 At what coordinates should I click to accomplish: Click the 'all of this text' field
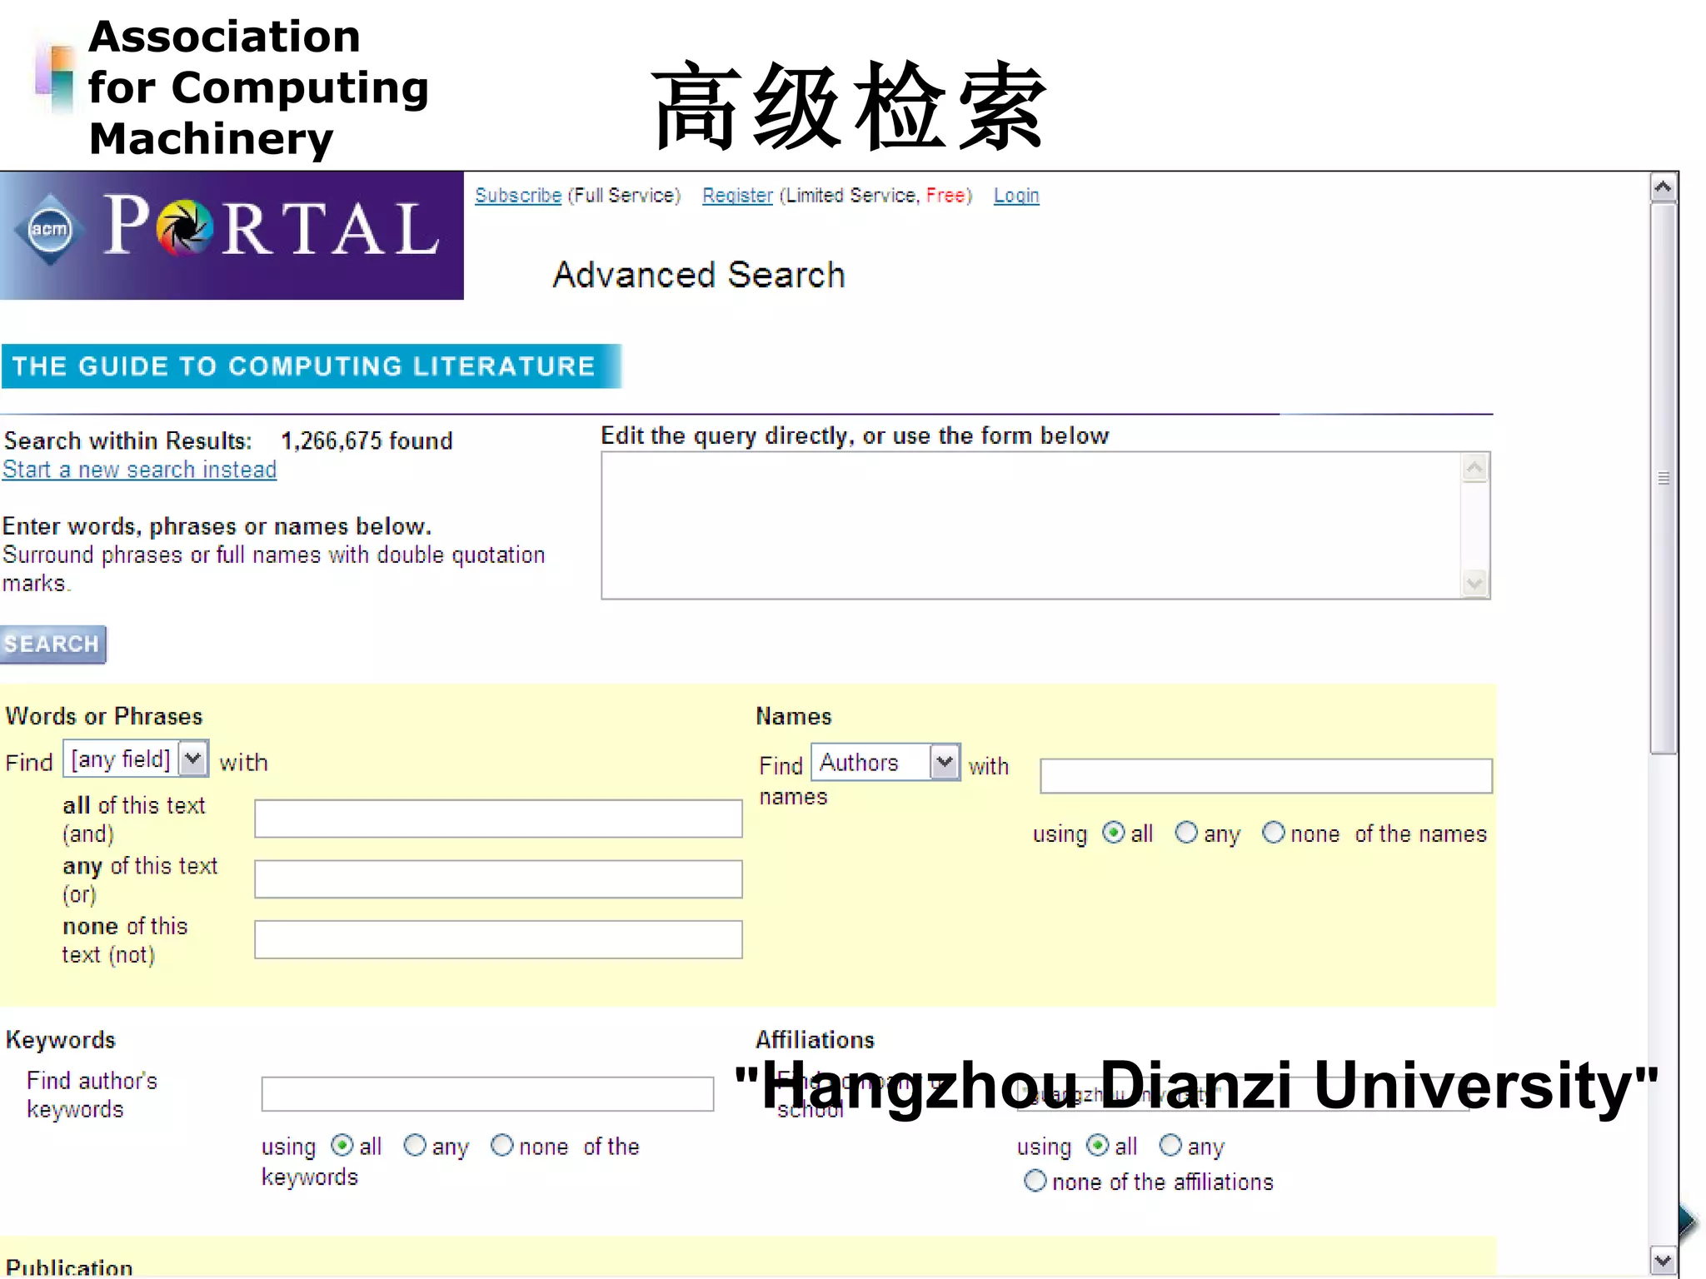coord(498,819)
